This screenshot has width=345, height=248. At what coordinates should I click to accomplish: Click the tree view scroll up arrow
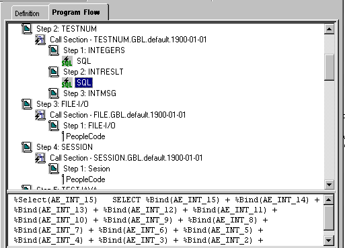coord(329,29)
